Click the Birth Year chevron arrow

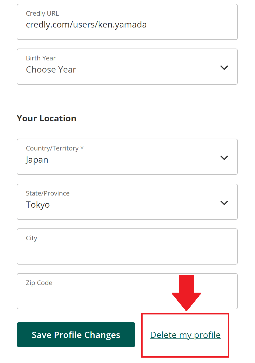point(224,68)
